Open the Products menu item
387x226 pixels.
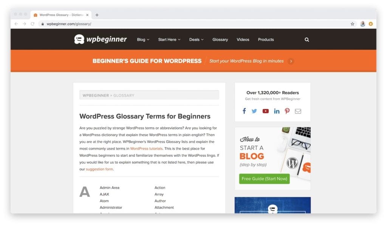(x=266, y=40)
